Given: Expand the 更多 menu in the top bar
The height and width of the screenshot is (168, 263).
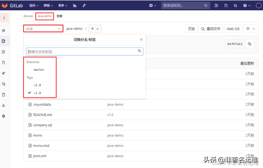Looking at the screenshot, I should click(x=63, y=5).
